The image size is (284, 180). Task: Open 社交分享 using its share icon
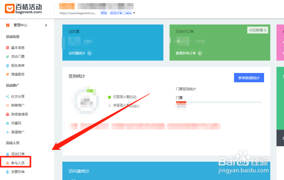click(x=7, y=96)
